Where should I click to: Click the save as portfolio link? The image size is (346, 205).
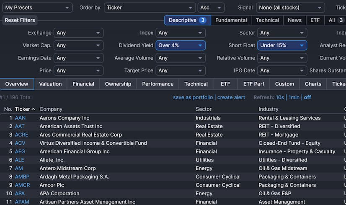tap(193, 97)
